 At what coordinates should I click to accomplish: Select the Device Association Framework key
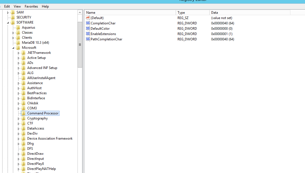tap(50, 139)
